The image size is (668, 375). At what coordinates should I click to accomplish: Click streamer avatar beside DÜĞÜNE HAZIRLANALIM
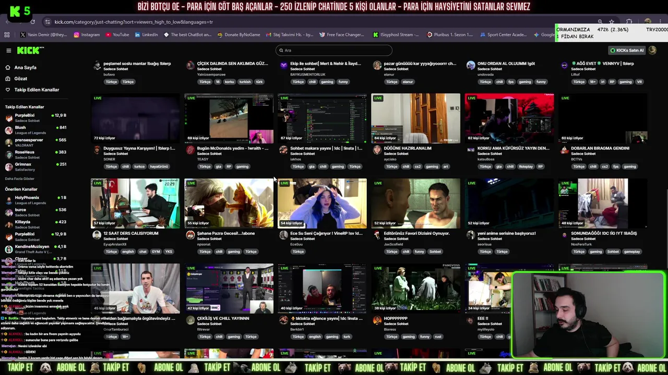tap(377, 151)
